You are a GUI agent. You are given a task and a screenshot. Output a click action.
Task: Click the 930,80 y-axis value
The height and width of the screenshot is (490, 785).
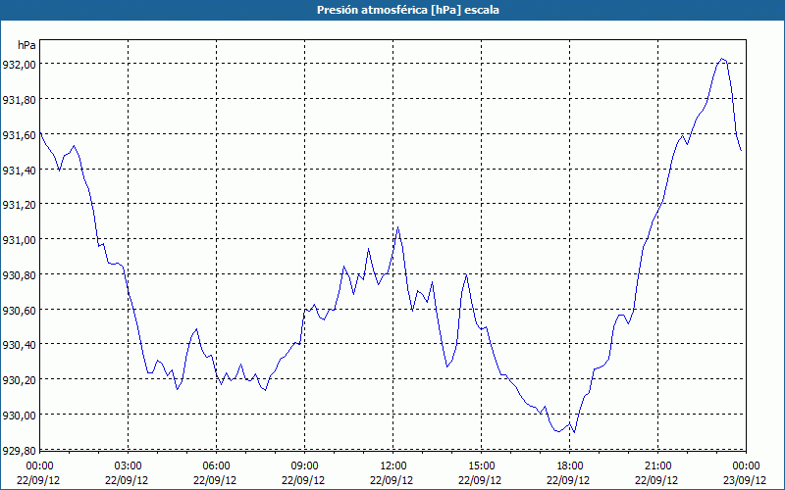[x=19, y=275]
